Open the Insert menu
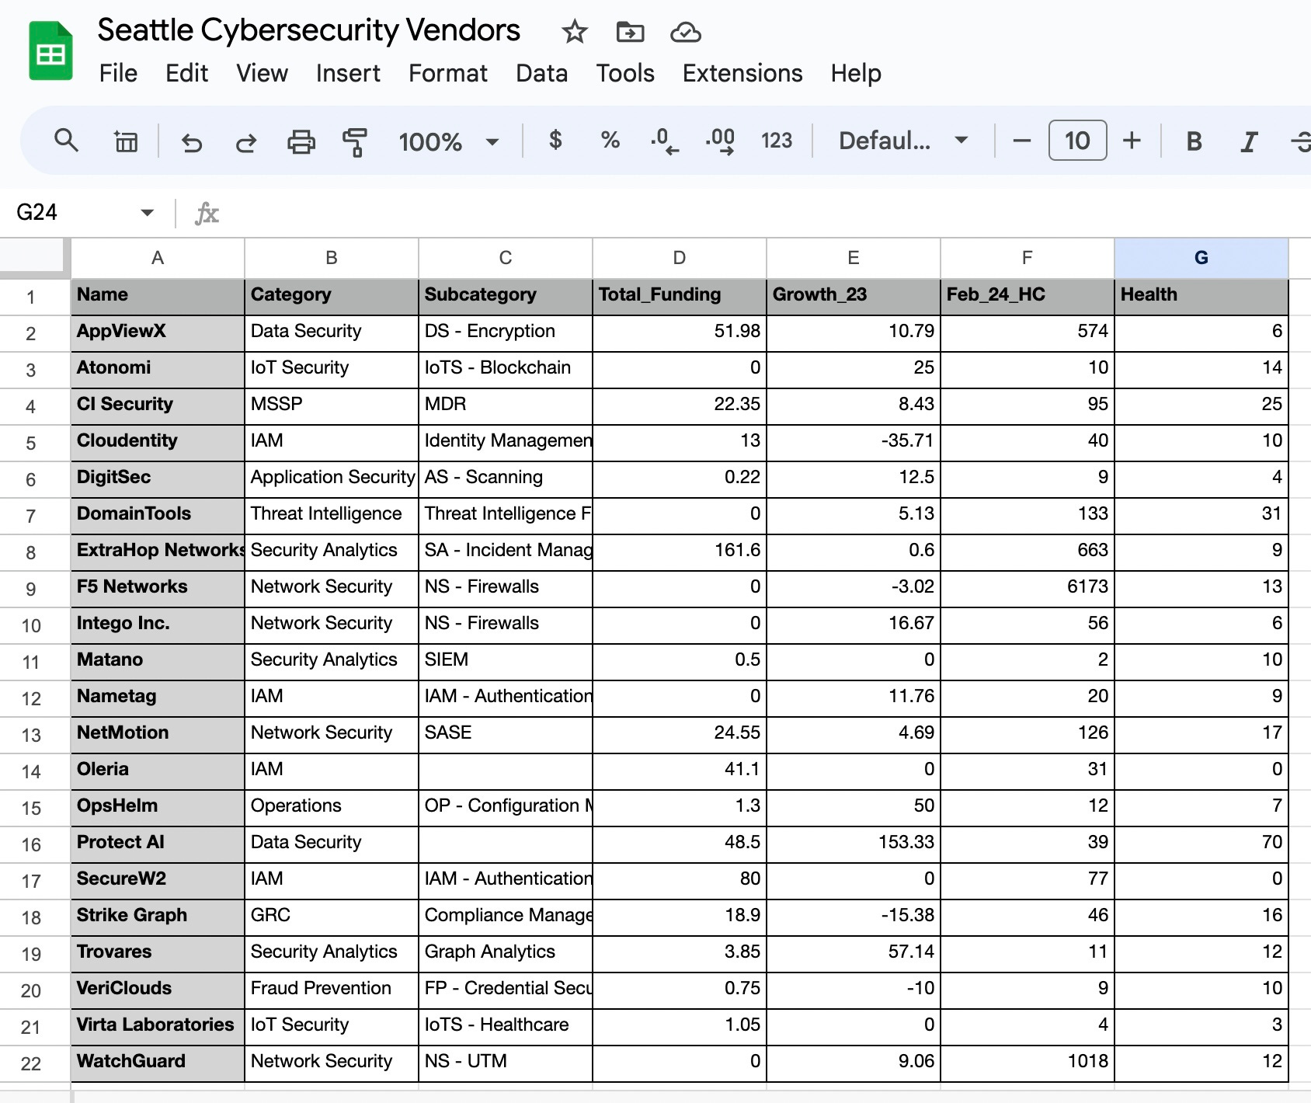This screenshot has width=1311, height=1103. click(348, 74)
